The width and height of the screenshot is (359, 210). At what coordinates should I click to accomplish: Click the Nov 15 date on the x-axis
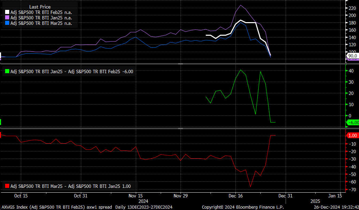pos(136,196)
